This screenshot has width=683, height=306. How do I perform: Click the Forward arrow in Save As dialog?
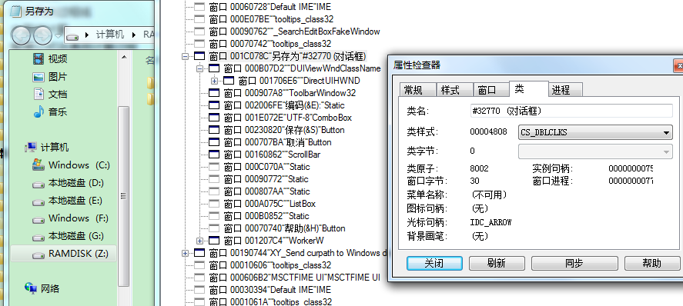(42, 35)
